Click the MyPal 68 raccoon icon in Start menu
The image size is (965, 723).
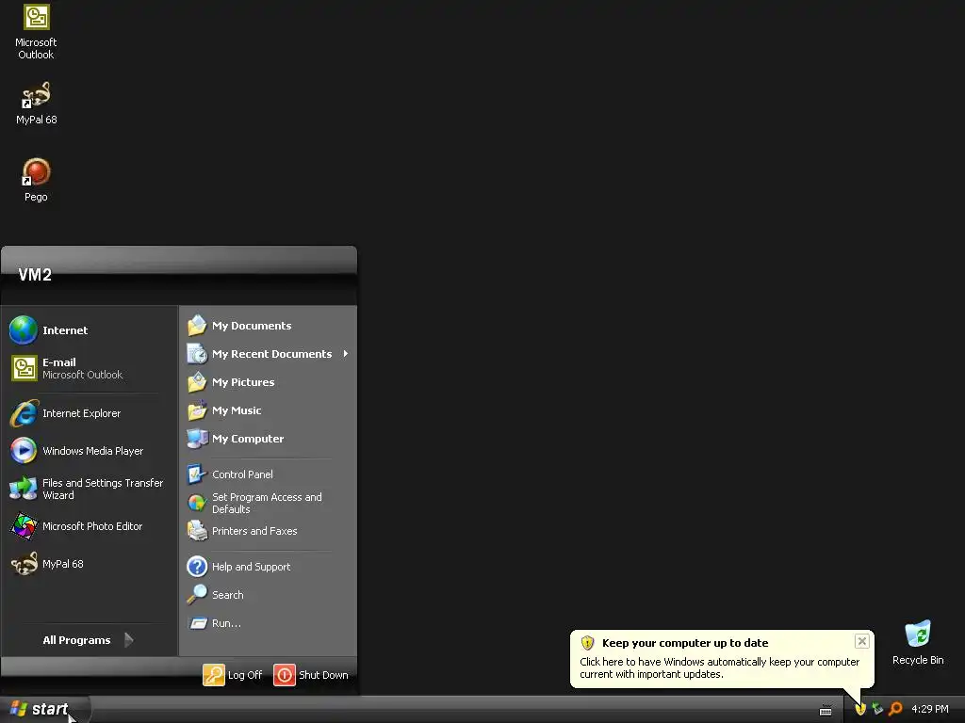tap(24, 564)
